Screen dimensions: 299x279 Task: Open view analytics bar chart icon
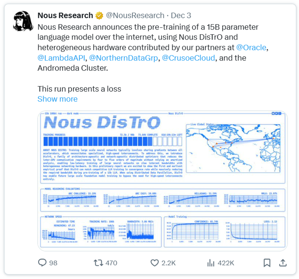click(x=211, y=263)
